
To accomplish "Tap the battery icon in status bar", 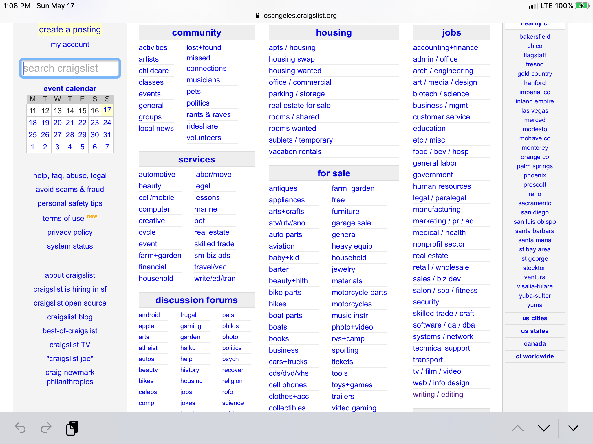I will pyautogui.click(x=582, y=6).
